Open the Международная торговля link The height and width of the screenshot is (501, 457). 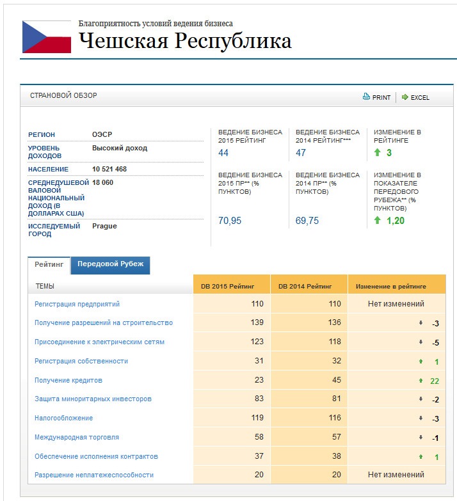click(77, 438)
